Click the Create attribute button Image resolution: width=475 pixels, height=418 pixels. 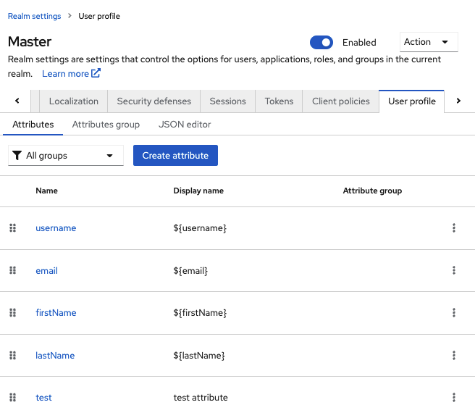point(175,156)
